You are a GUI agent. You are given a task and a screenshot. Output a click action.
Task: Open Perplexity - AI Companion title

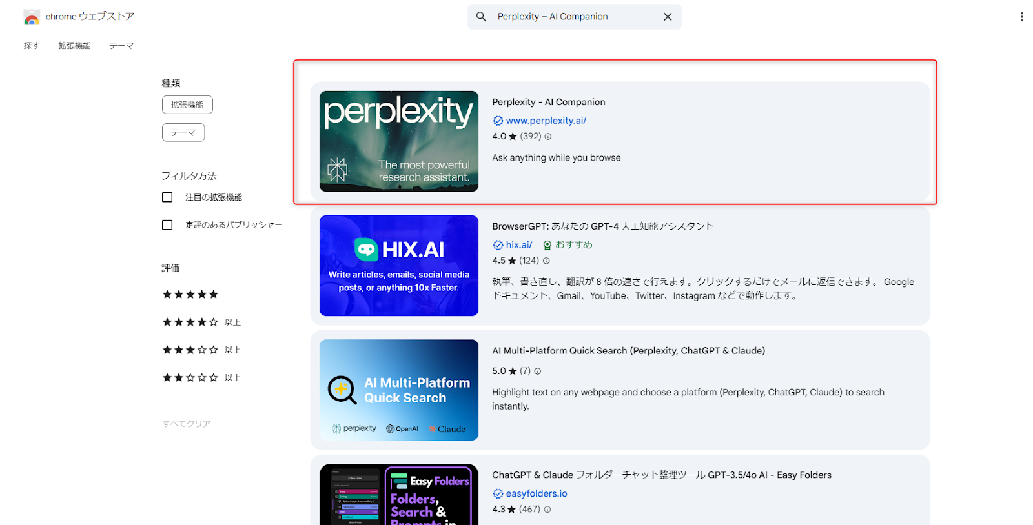(x=549, y=102)
